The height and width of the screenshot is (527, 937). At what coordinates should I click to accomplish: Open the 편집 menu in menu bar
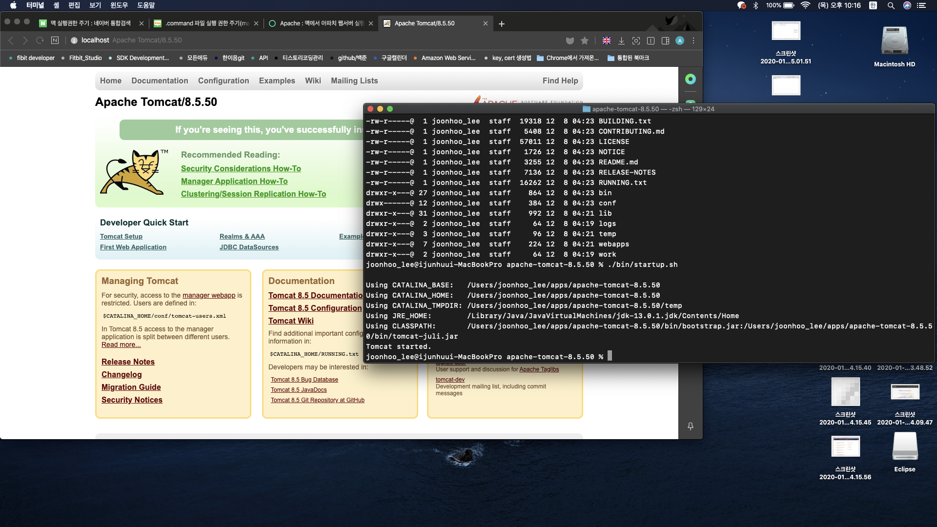click(x=74, y=5)
